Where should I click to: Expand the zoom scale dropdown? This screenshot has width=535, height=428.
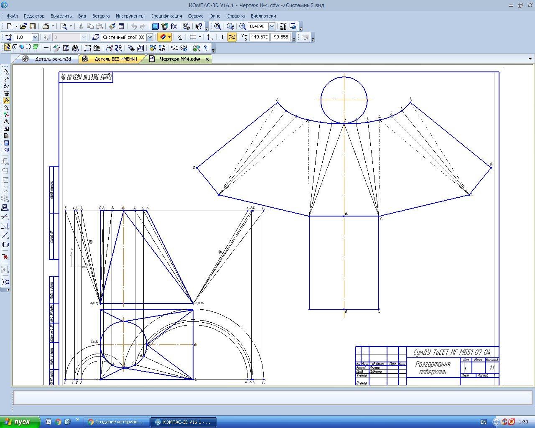pyautogui.click(x=272, y=26)
